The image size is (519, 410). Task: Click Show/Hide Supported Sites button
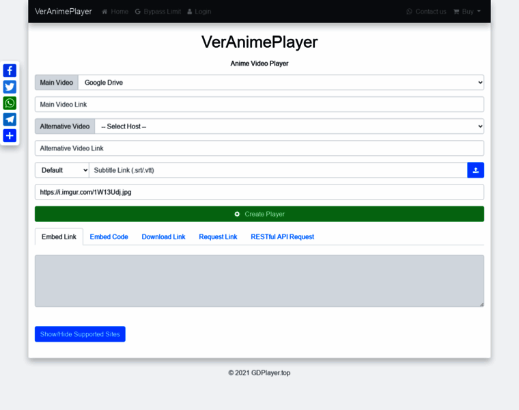click(80, 334)
